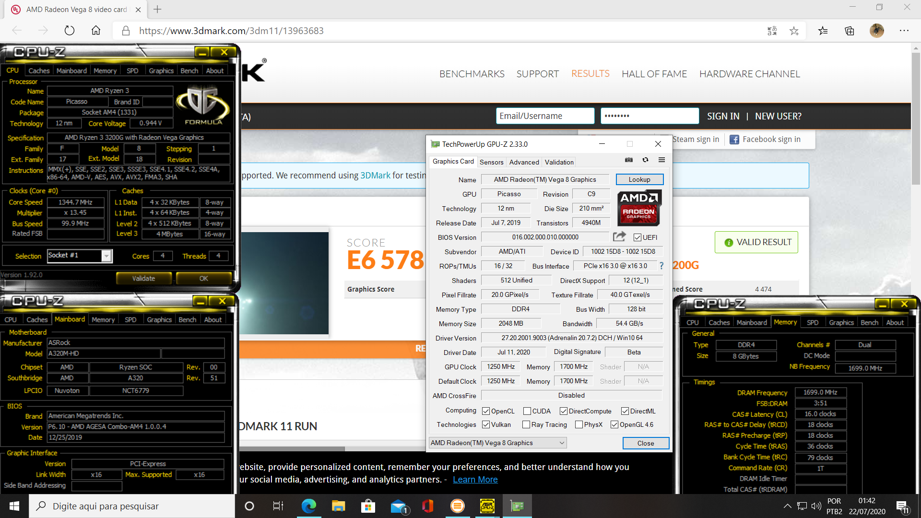Toggle the CUDA checkbox
921x518 pixels.
point(527,411)
